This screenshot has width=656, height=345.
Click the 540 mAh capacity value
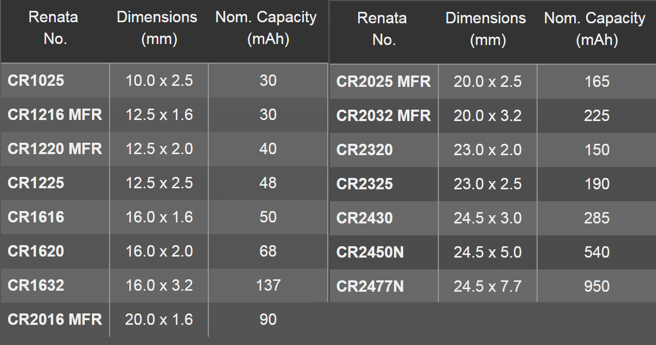[x=597, y=252]
